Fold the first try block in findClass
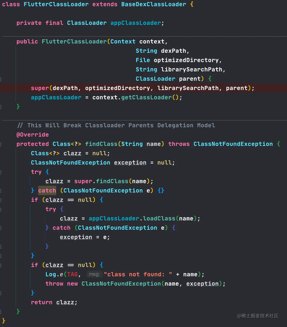 [x=1, y=172]
